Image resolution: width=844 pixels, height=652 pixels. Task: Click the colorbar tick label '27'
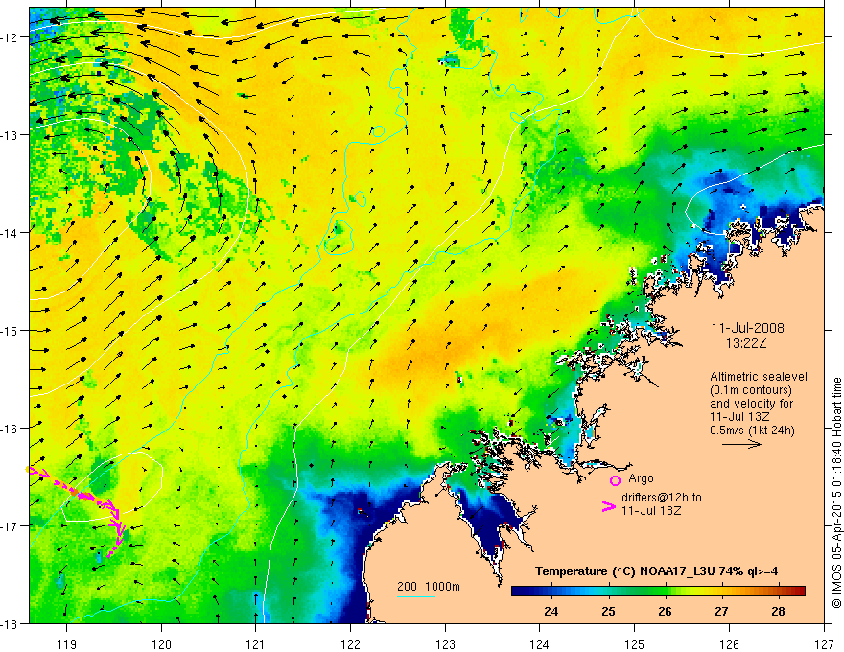721,611
